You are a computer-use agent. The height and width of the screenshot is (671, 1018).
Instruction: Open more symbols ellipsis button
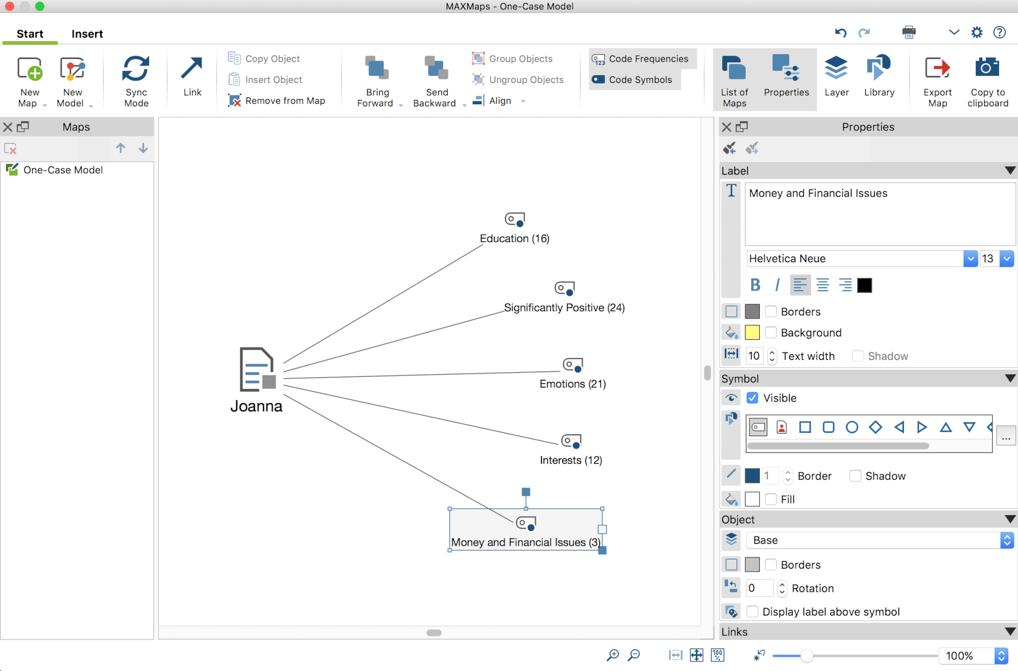(x=1006, y=437)
